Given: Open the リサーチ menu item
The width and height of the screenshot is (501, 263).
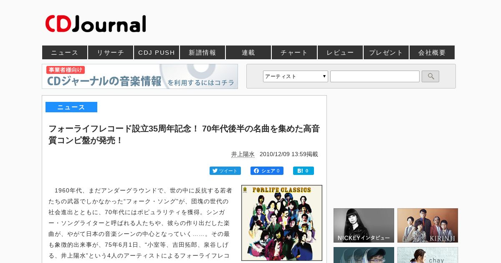Looking at the screenshot, I should [111, 53].
